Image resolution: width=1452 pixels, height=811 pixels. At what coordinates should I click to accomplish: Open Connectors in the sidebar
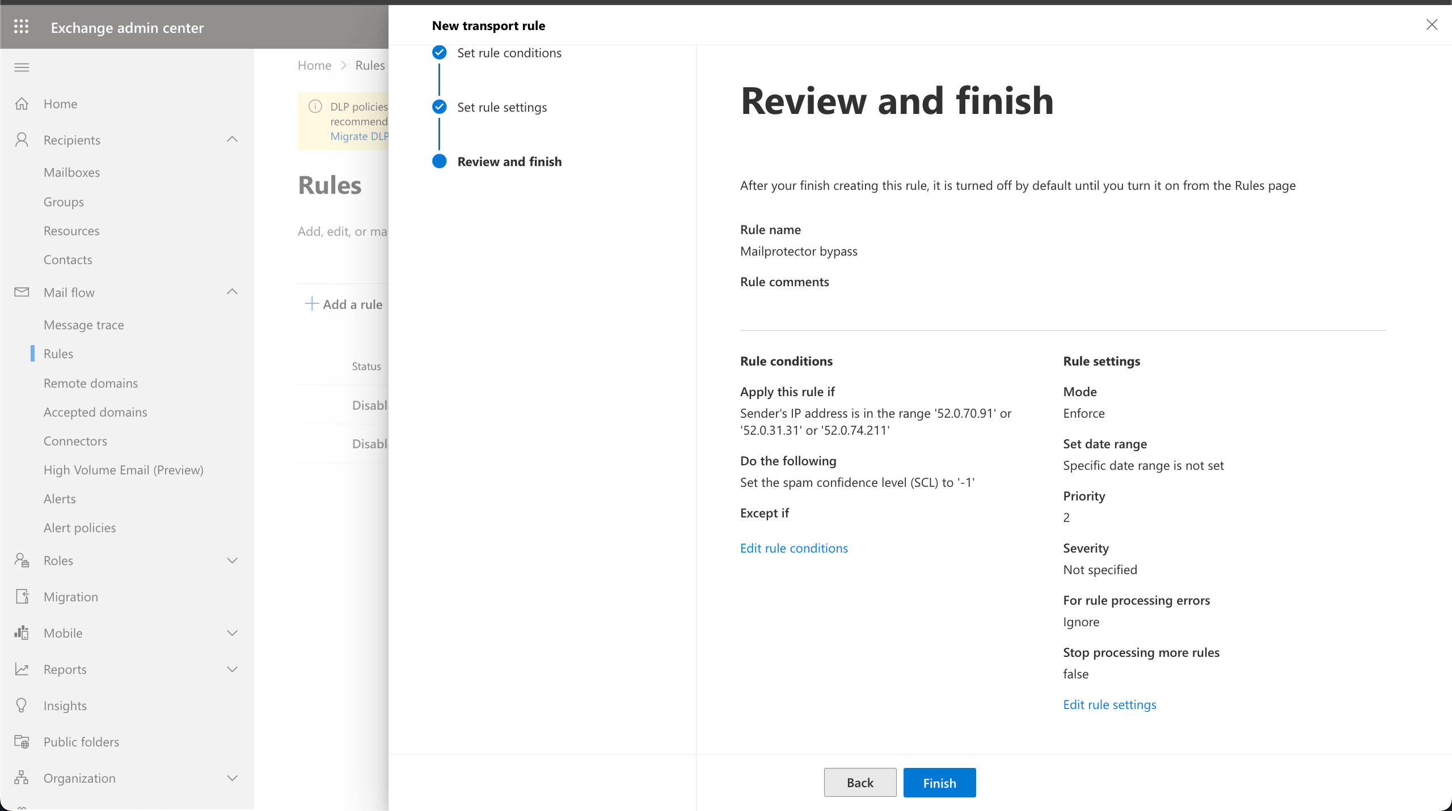(x=75, y=441)
